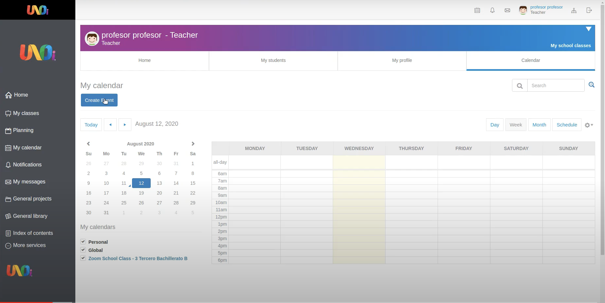
Task: Switch to the My students tab
Action: click(x=273, y=61)
